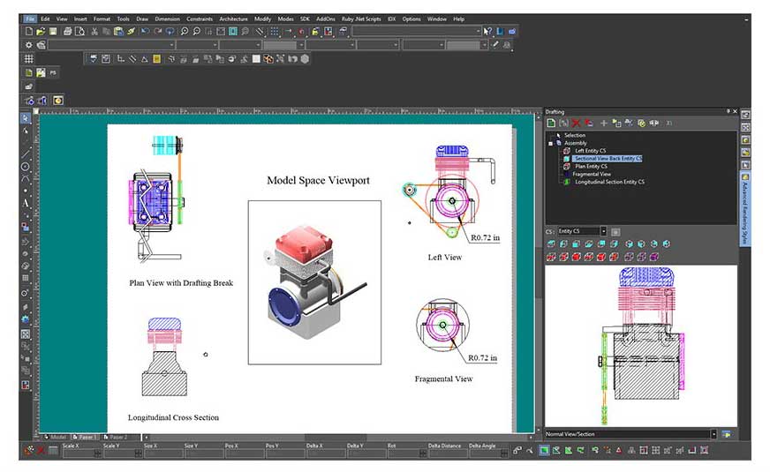This screenshot has height=472, width=770.
Task: Click the Scale X input field
Action: 79,453
